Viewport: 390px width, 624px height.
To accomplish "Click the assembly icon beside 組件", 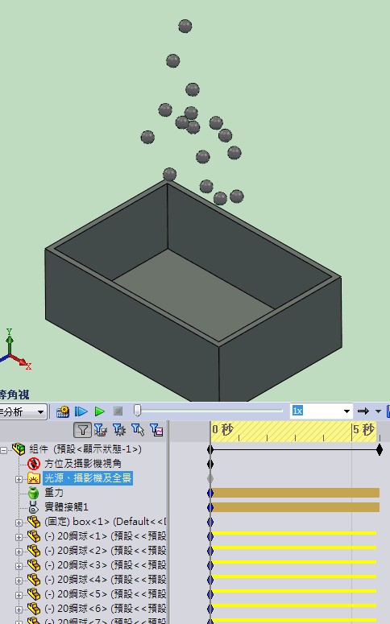I will 19,449.
